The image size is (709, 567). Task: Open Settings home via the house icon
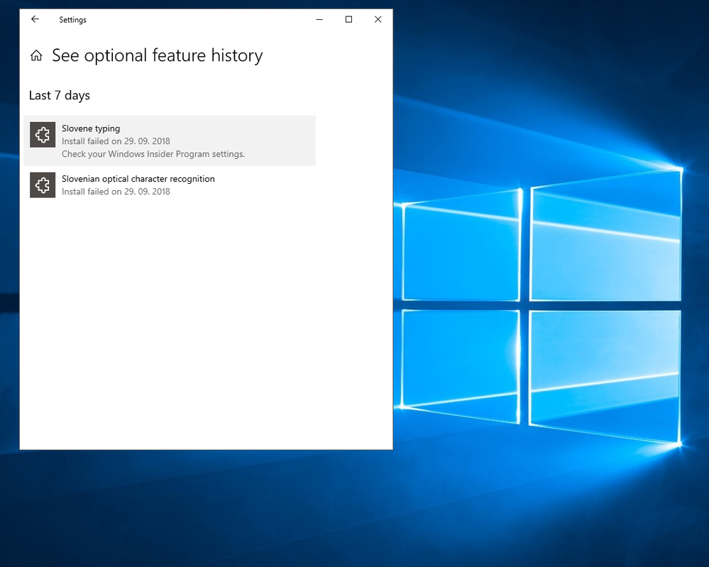click(x=36, y=55)
